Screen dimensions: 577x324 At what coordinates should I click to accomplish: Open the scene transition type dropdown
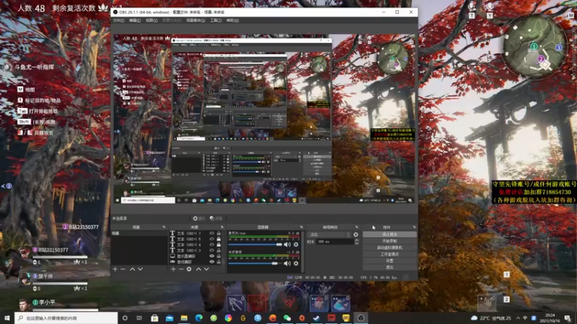[x=330, y=235]
